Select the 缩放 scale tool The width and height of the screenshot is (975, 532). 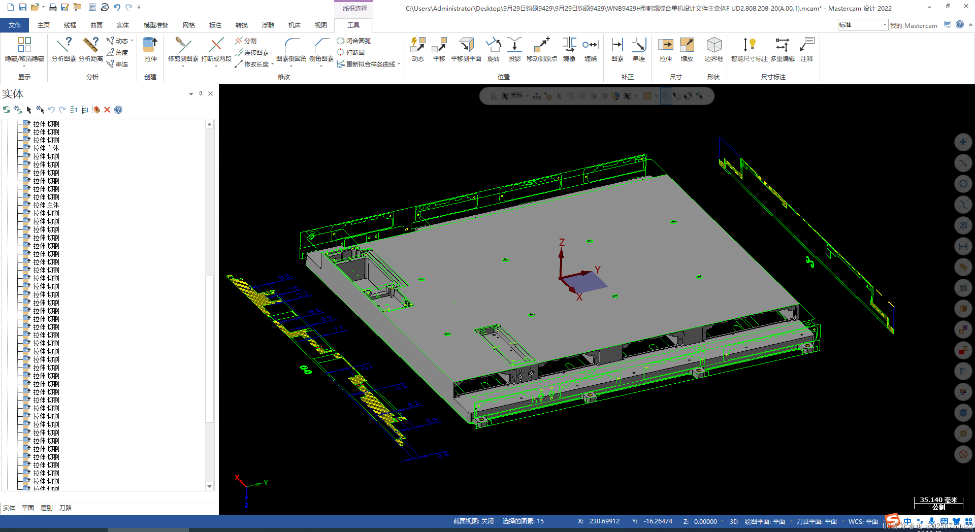pos(687,49)
